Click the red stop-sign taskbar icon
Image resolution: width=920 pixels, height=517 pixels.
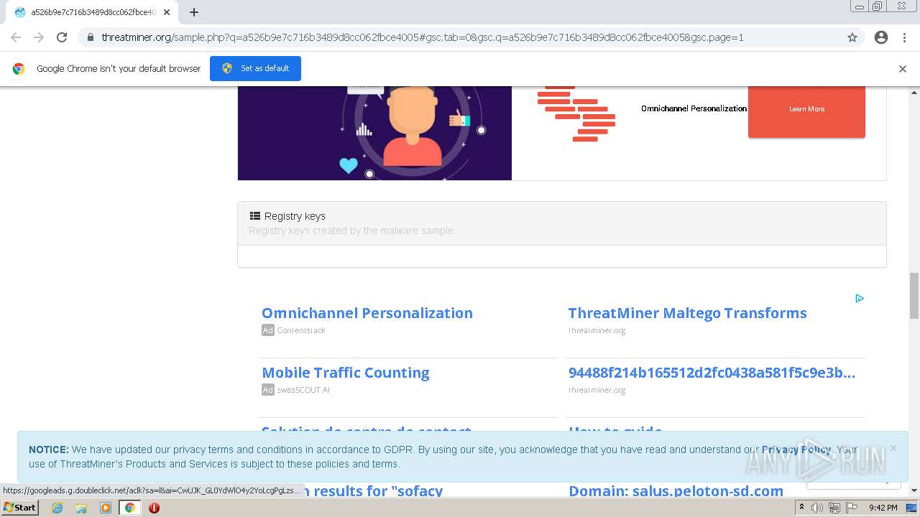coord(154,508)
